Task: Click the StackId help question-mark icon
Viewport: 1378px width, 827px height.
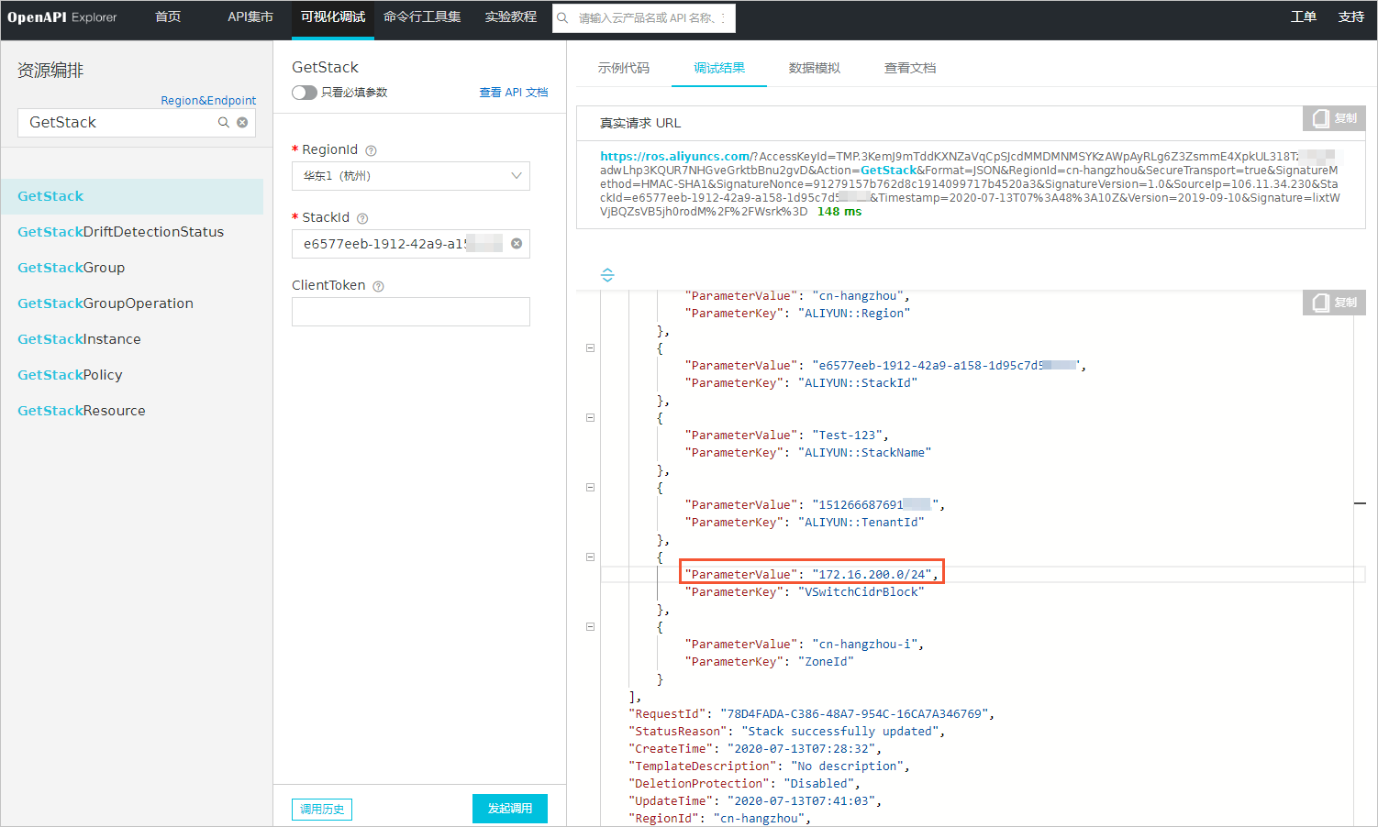Action: (x=362, y=218)
